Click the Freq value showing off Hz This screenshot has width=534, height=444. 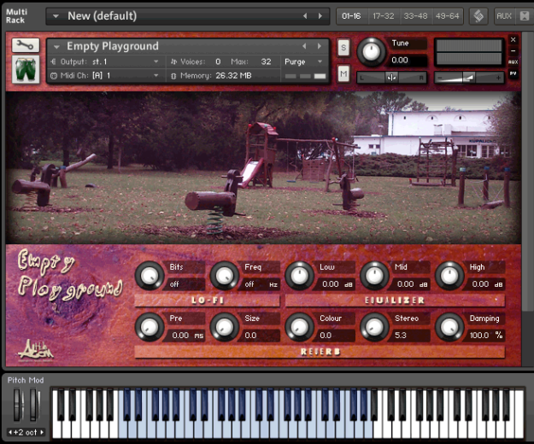(x=261, y=284)
